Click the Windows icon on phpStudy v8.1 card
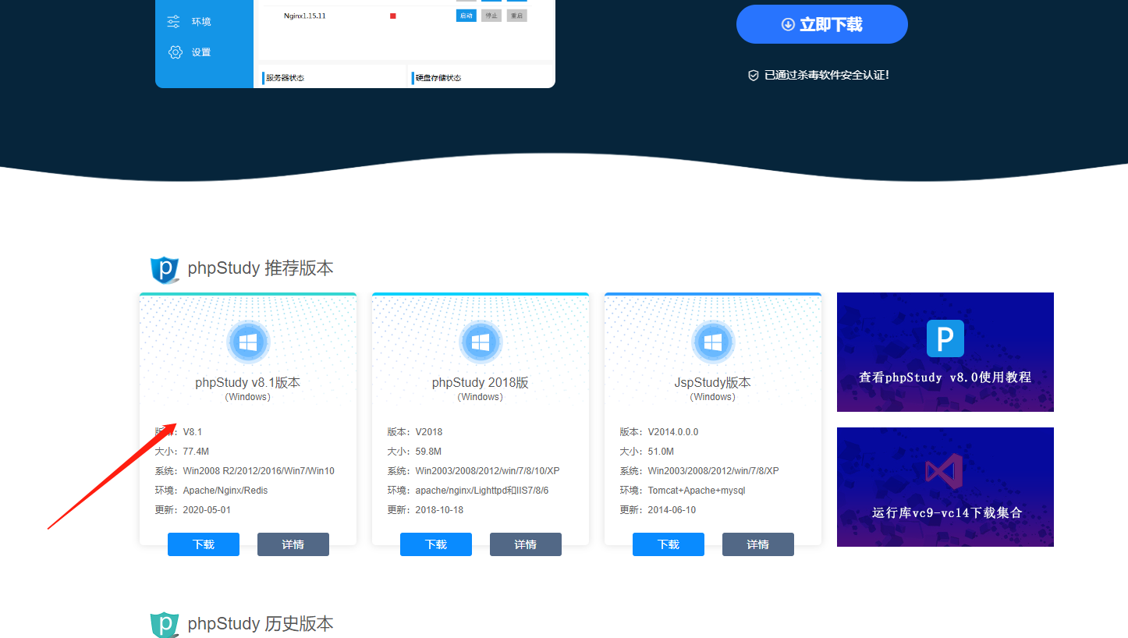 248,342
